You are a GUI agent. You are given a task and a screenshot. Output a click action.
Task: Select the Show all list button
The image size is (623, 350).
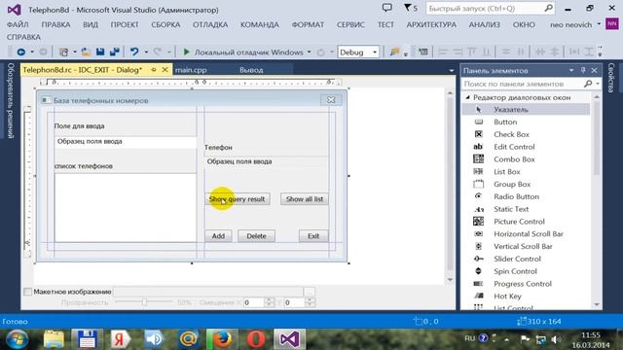click(305, 198)
